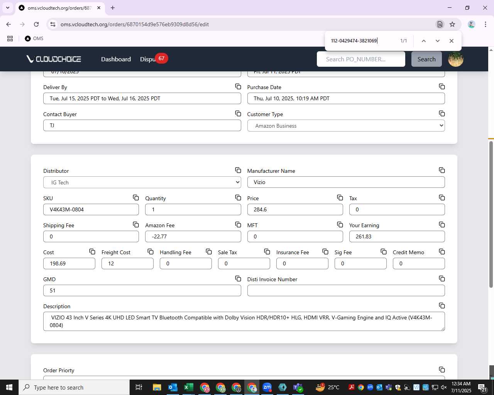Click the Cost input field
Viewport: 494px width, 395px height.
click(69, 263)
